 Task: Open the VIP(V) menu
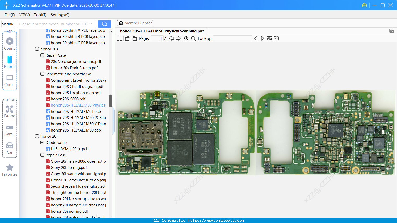tap(25, 15)
